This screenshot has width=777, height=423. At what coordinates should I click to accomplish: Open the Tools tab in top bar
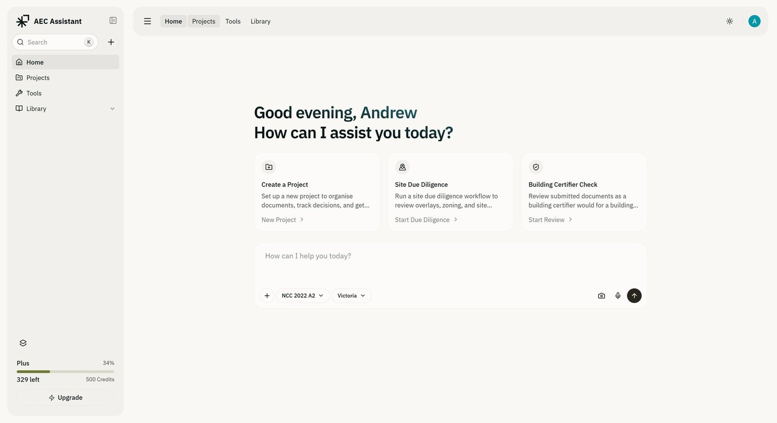(x=233, y=21)
